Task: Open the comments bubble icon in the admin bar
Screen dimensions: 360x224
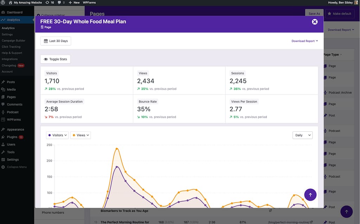Action: (60, 2)
